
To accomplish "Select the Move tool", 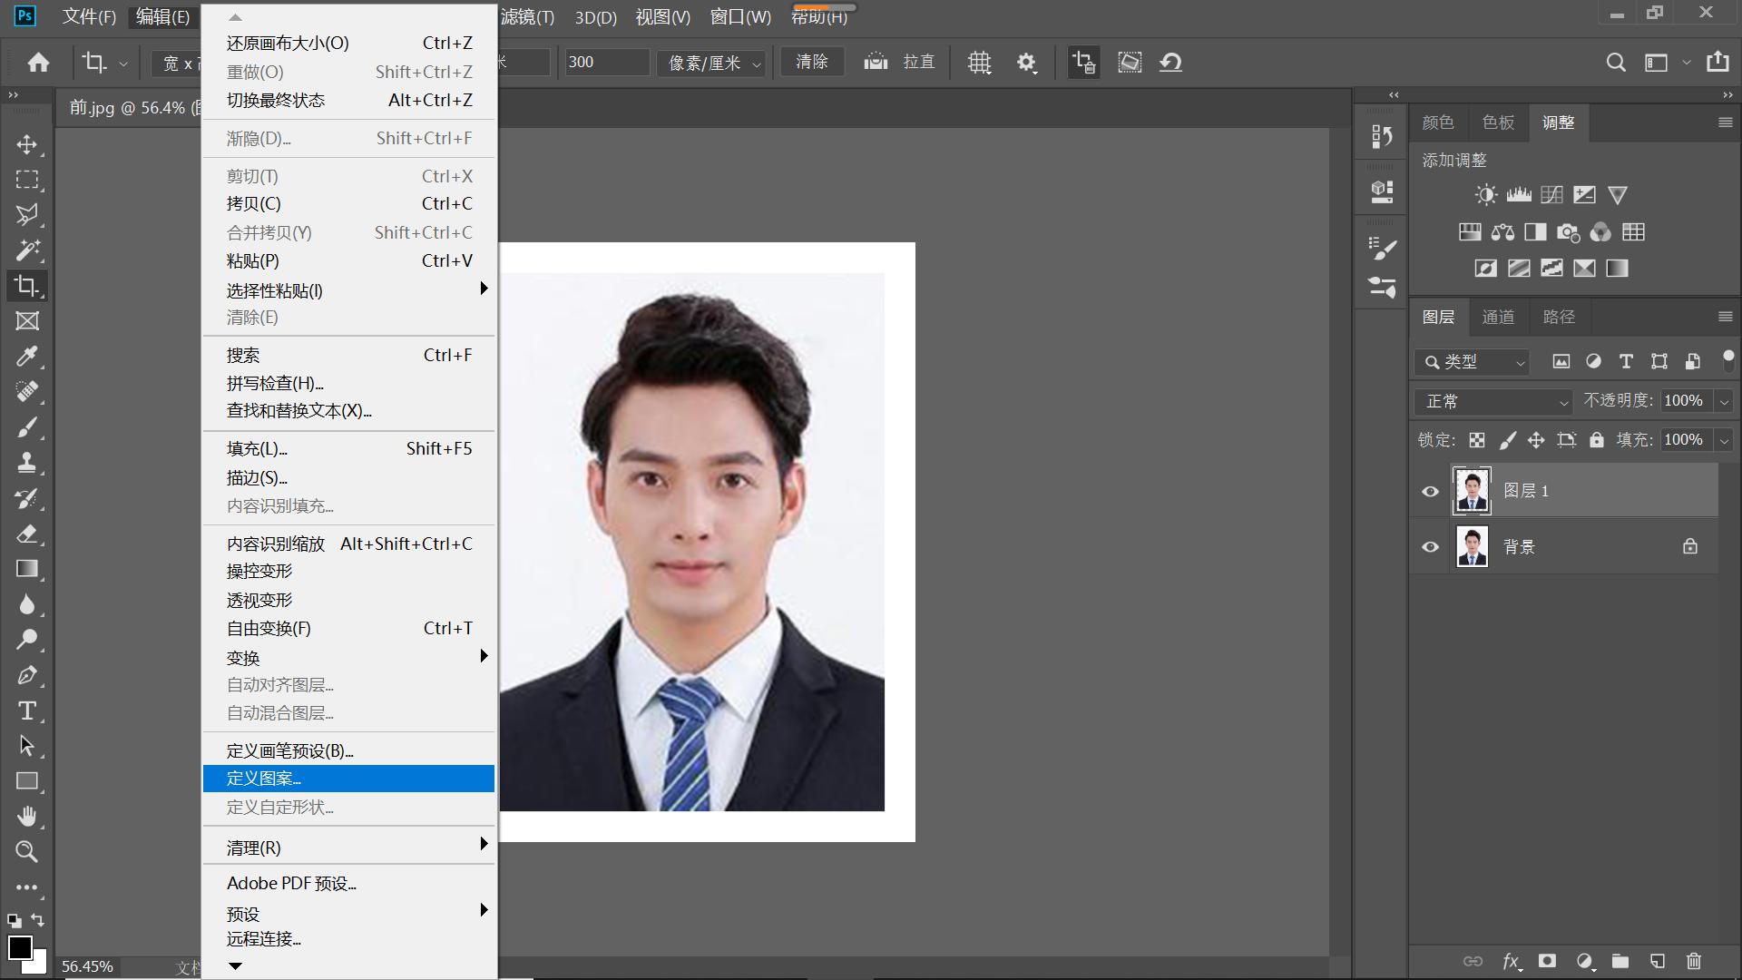I will point(27,145).
